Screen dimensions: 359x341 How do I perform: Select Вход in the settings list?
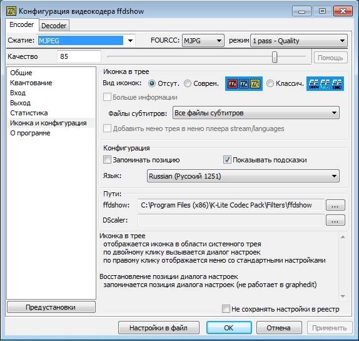click(18, 93)
